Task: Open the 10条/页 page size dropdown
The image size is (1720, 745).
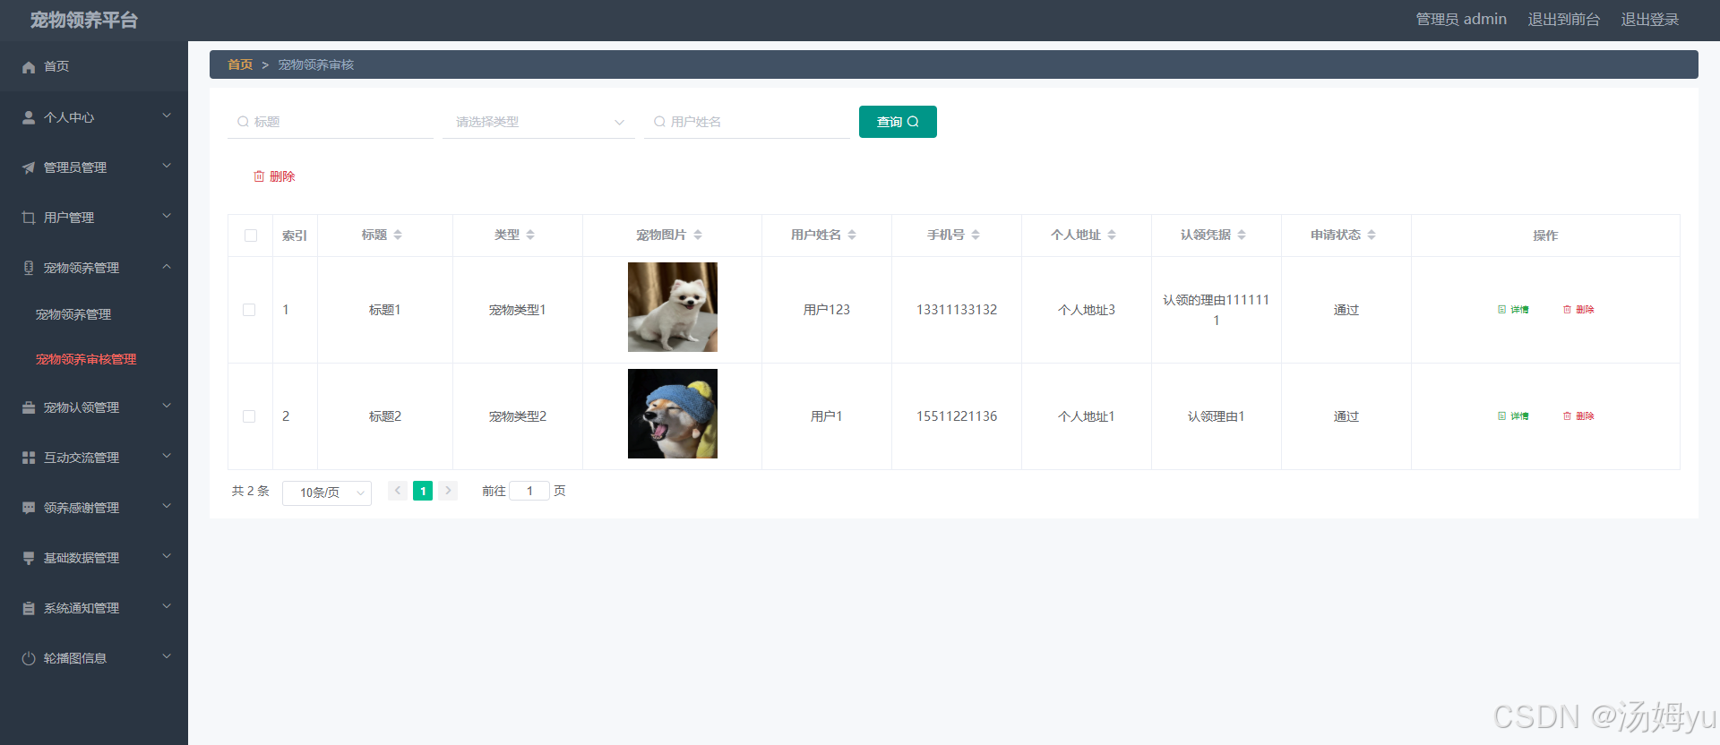Action: (x=327, y=492)
